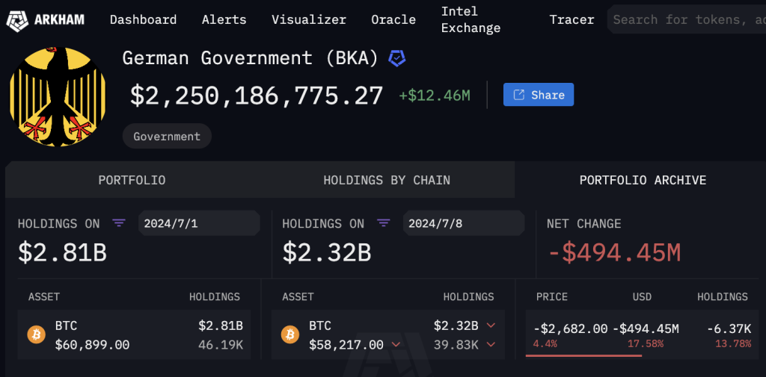The width and height of the screenshot is (766, 377).
Task: Expand the chevron next to $58,217.00 price
Action: pos(396,345)
